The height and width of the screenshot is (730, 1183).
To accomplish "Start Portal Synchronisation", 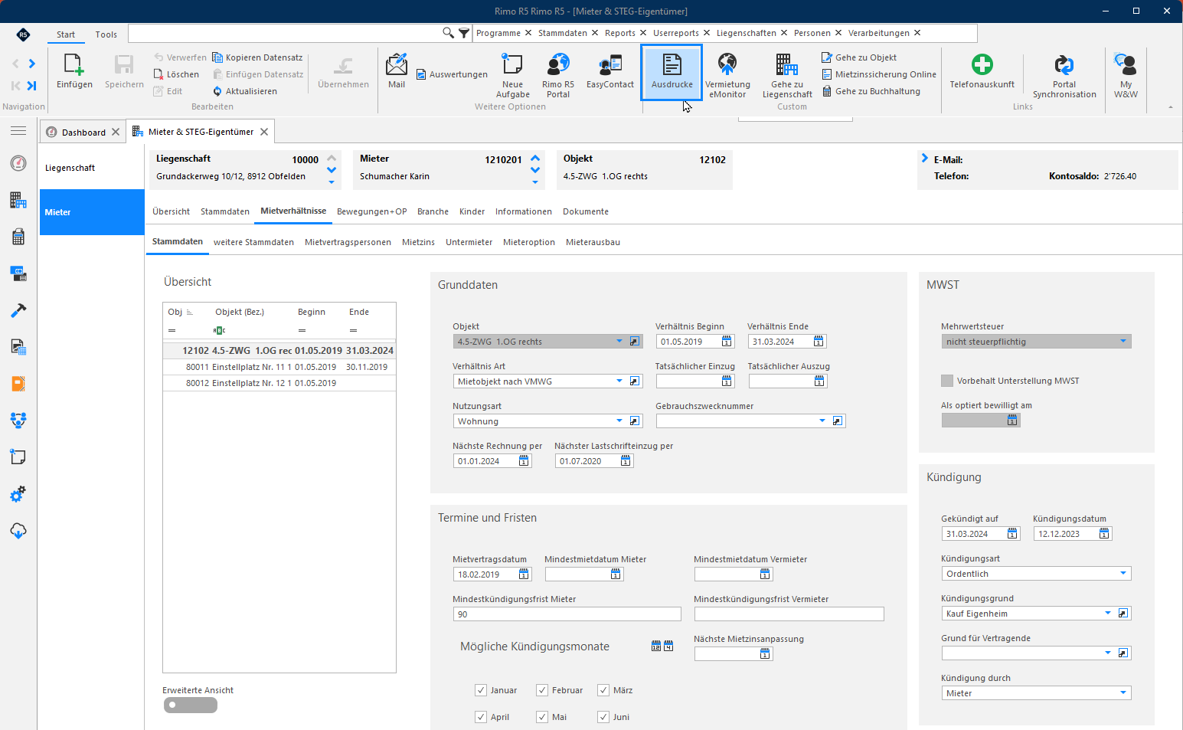I will (x=1064, y=75).
